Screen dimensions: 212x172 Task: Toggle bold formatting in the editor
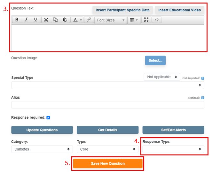point(17,20)
